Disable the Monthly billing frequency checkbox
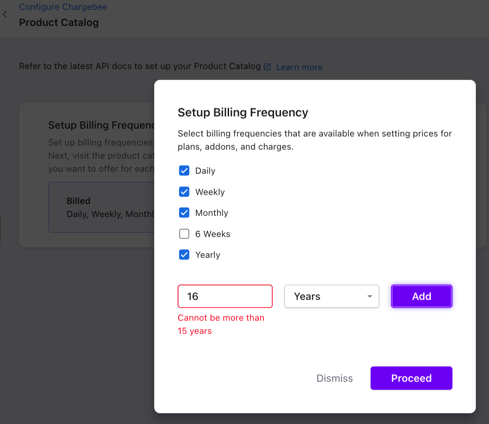 [184, 213]
